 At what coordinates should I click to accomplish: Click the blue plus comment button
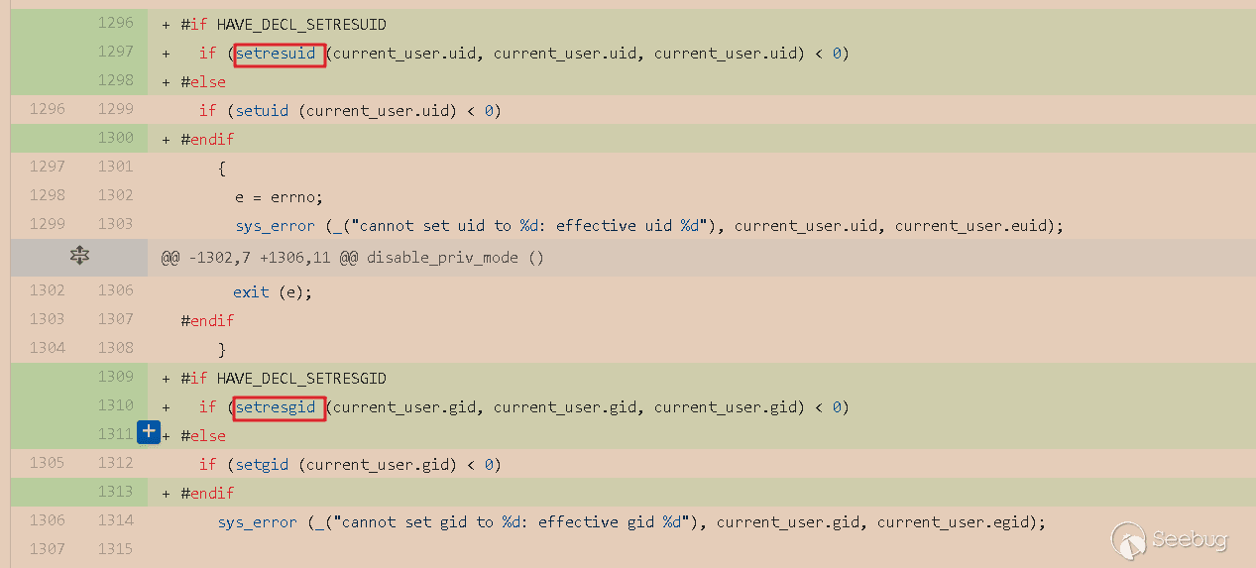(x=149, y=432)
